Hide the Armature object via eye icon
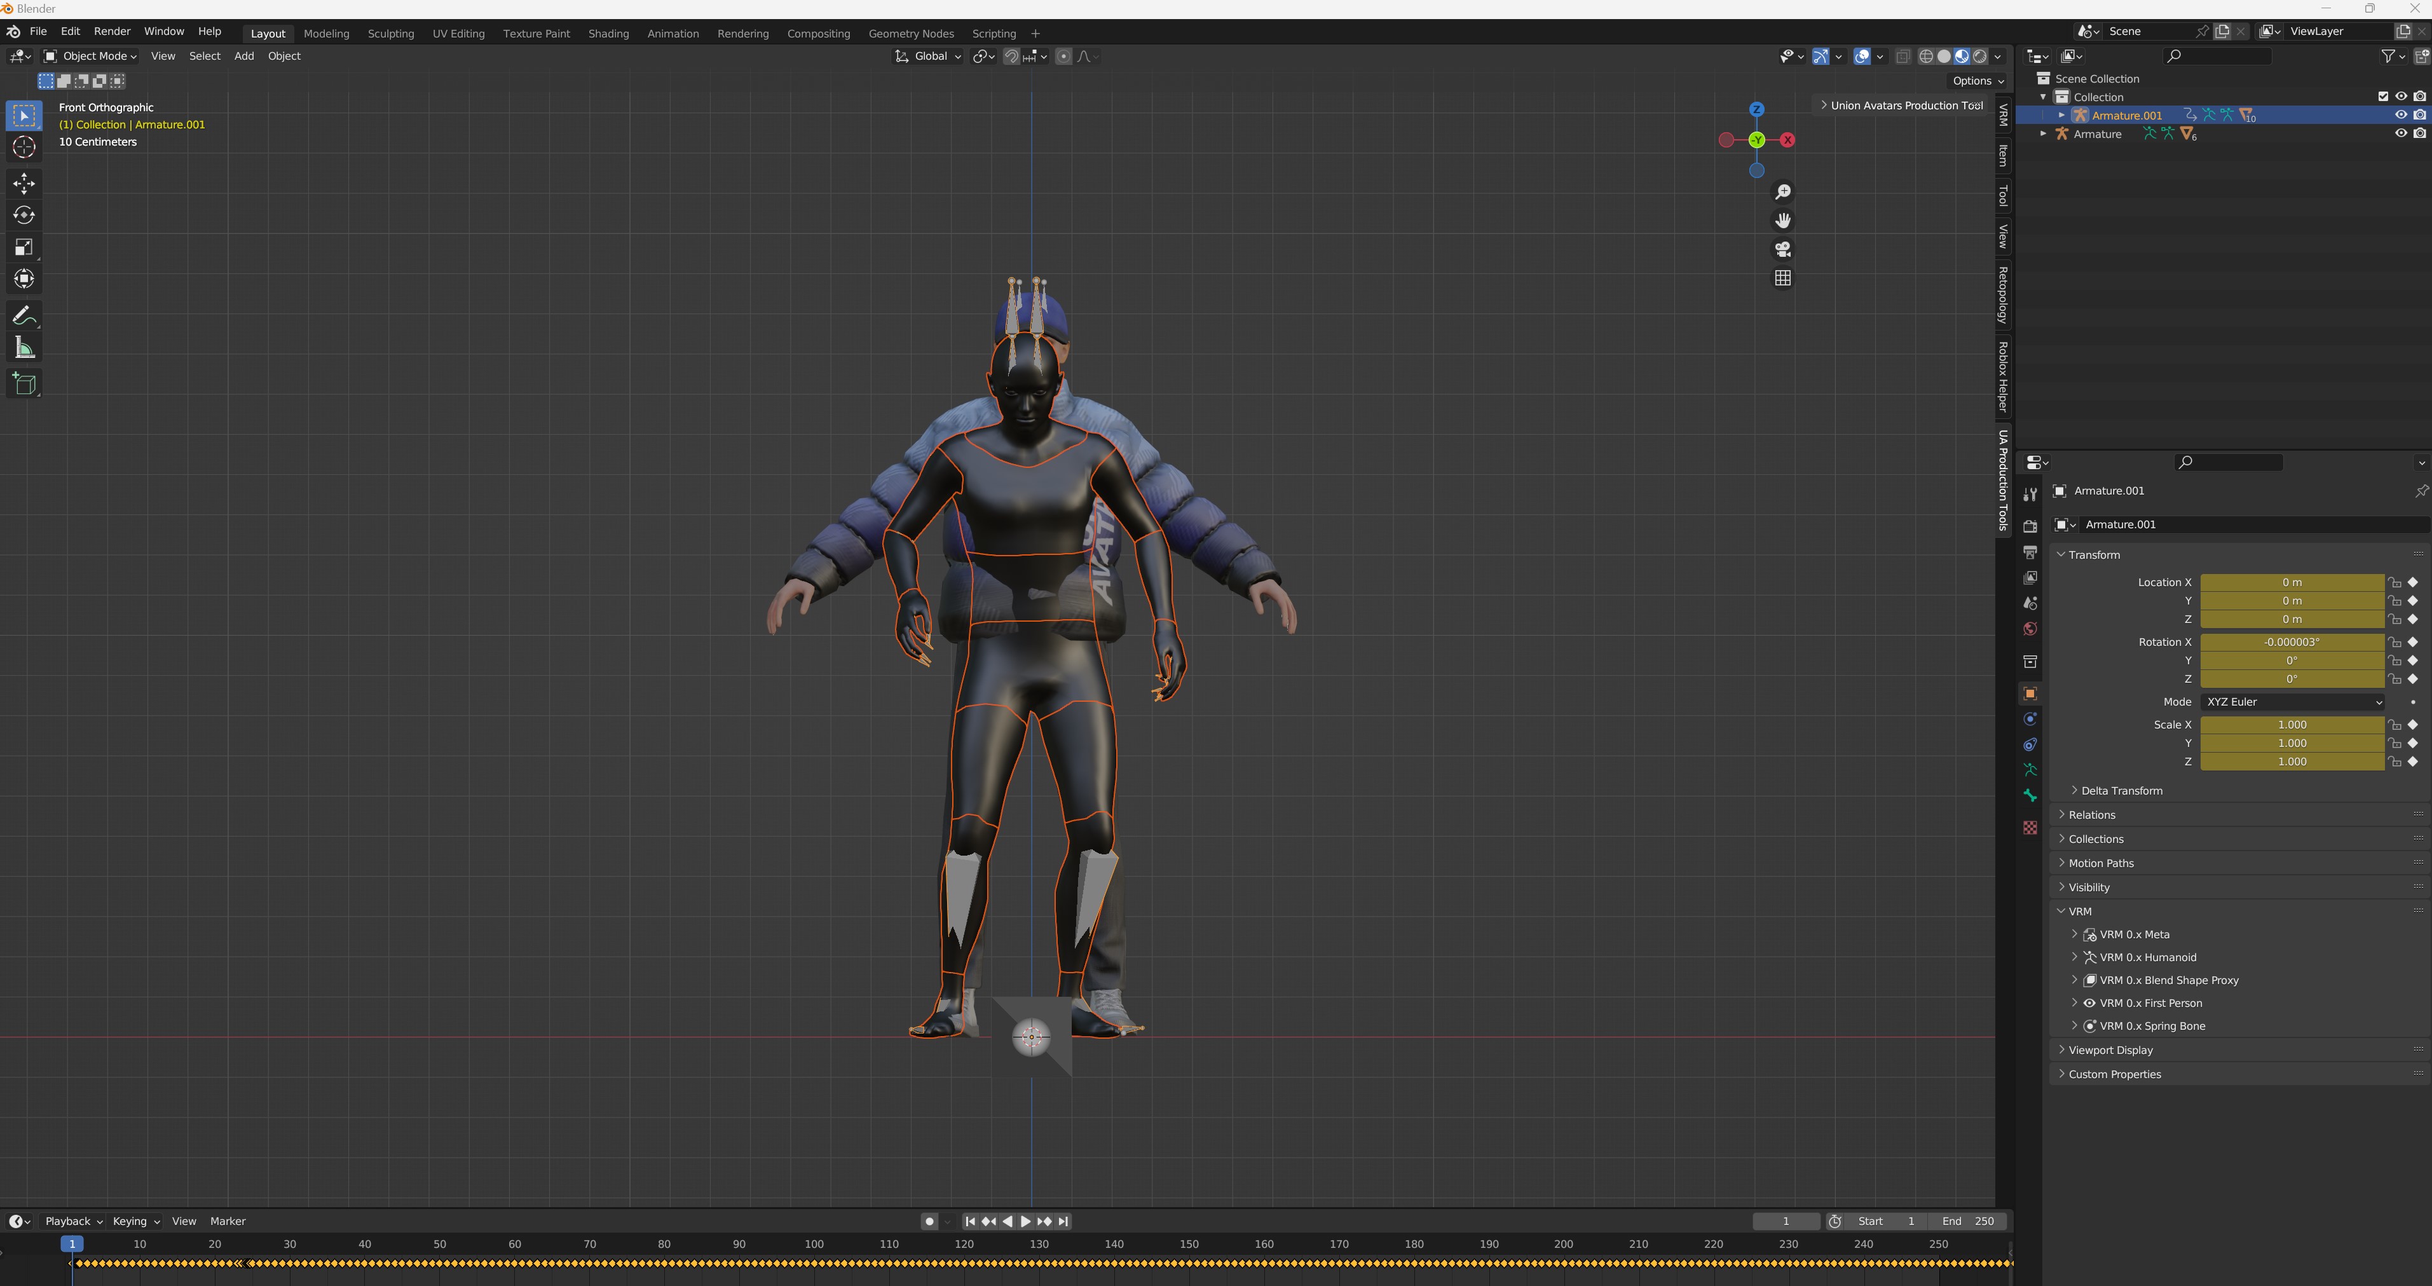Screen dimensions: 2432x1286 click(2401, 134)
